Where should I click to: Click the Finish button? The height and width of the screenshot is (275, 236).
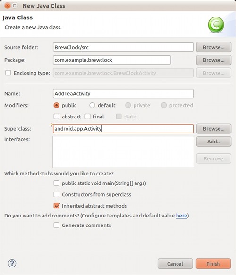[213, 264]
